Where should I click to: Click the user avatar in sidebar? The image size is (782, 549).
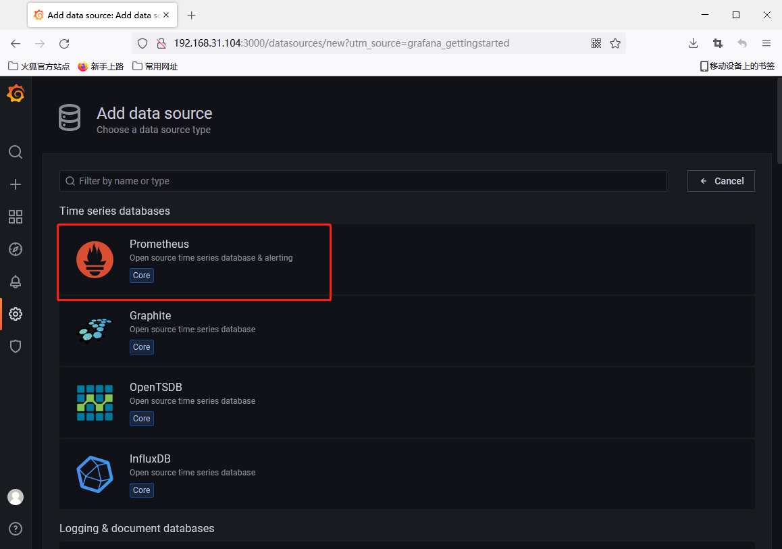pyautogui.click(x=16, y=497)
